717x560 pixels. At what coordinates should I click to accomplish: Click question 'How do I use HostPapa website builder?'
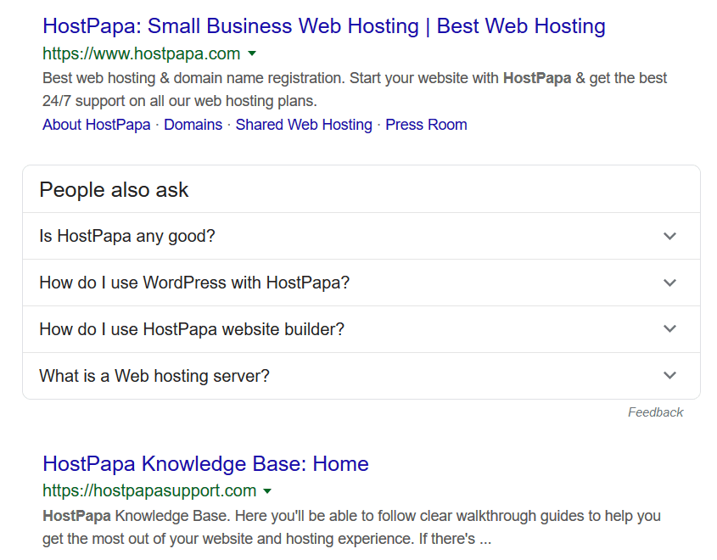[x=192, y=329]
